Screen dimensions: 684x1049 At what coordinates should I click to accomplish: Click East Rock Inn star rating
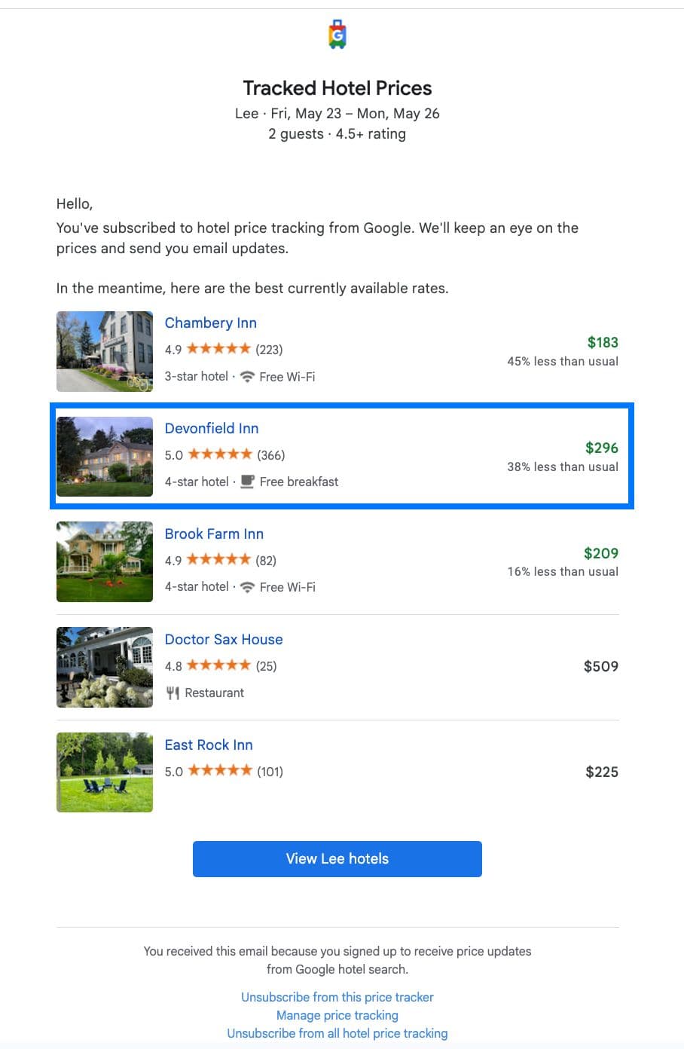[219, 771]
